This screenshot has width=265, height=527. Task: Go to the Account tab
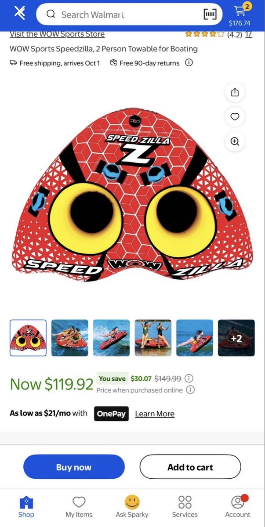point(238,507)
